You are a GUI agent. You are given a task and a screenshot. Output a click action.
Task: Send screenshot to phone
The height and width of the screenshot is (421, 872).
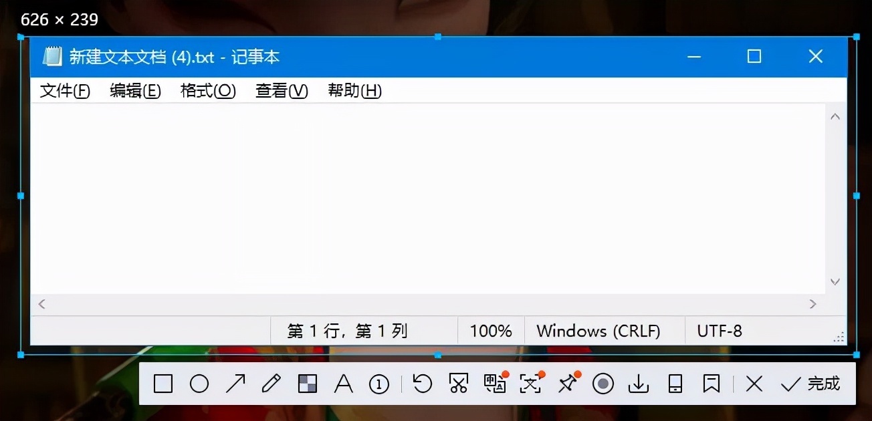pyautogui.click(x=675, y=384)
